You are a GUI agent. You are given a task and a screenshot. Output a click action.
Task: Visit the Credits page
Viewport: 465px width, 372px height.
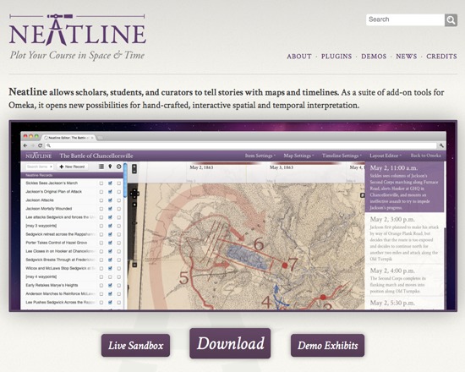point(441,57)
